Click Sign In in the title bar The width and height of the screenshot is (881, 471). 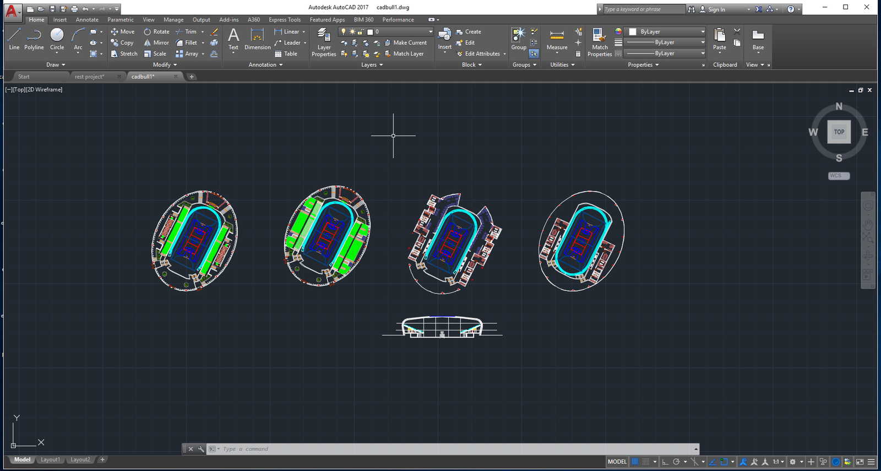pos(716,9)
